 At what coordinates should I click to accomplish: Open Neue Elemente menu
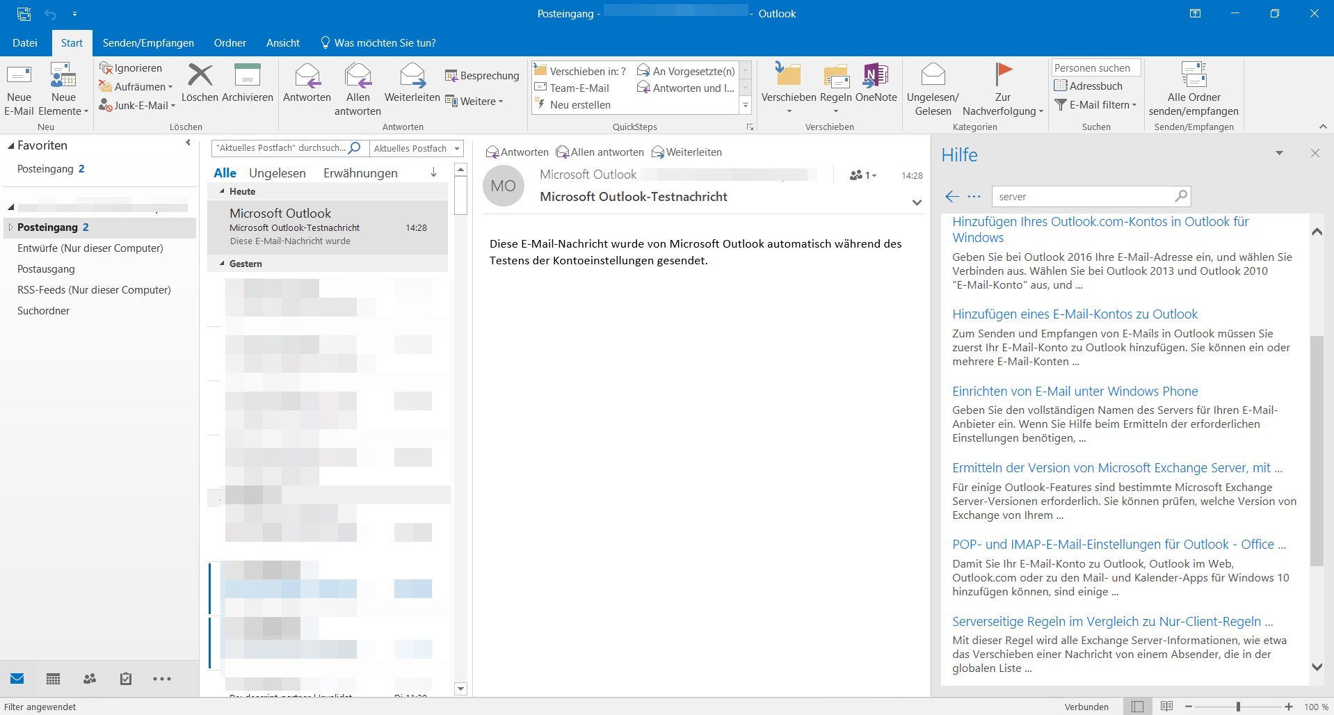[x=63, y=89]
